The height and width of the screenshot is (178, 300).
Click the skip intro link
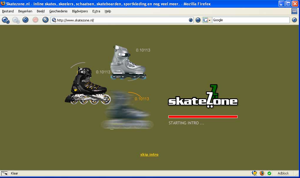coord(149,154)
